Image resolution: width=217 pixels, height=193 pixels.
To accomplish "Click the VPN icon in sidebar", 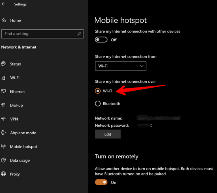I will point(4,119).
